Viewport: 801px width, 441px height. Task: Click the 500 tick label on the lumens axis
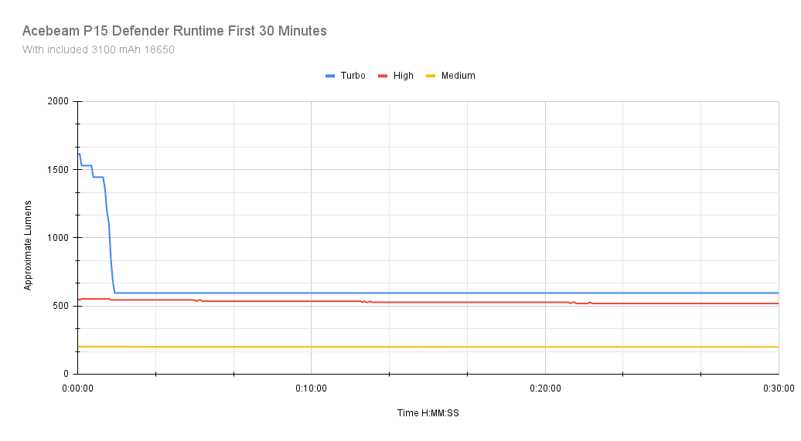61,306
